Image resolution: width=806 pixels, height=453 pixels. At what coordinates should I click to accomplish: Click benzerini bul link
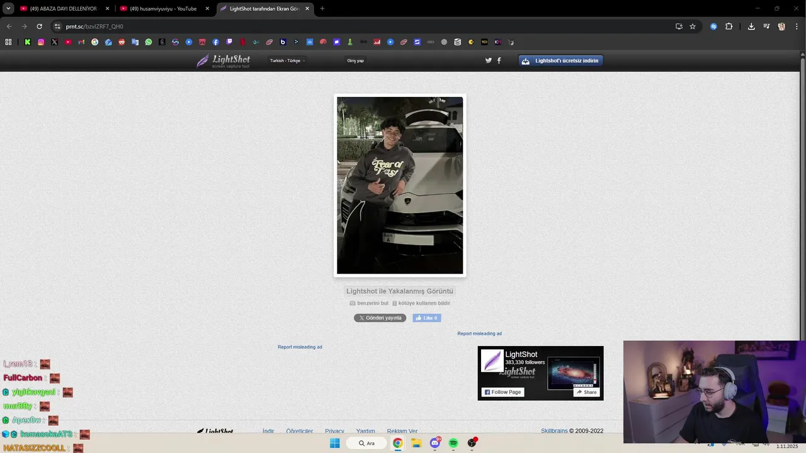369,303
